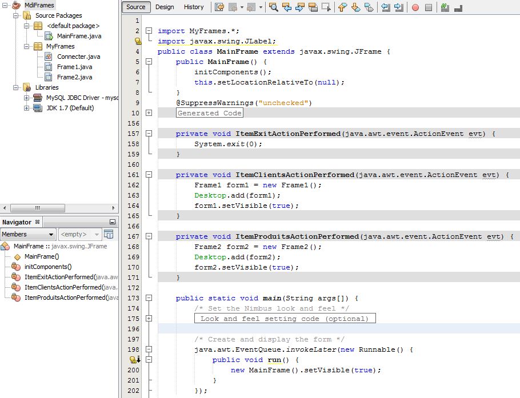Click Previous Bookmark up-arrow icon

pyautogui.click(x=343, y=7)
